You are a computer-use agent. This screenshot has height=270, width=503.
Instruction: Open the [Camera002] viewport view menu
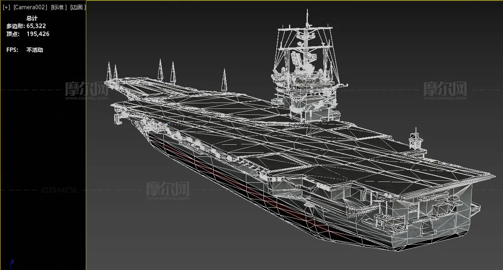[x=30, y=7]
